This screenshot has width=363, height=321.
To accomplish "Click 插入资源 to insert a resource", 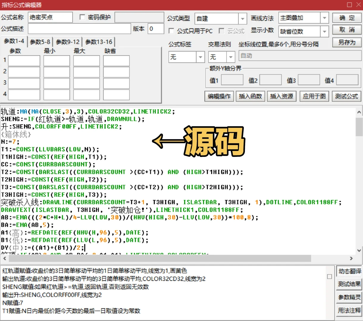I will 281,96.
